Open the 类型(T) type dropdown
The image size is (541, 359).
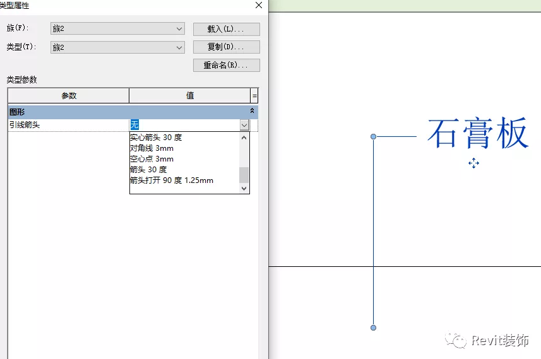[179, 47]
